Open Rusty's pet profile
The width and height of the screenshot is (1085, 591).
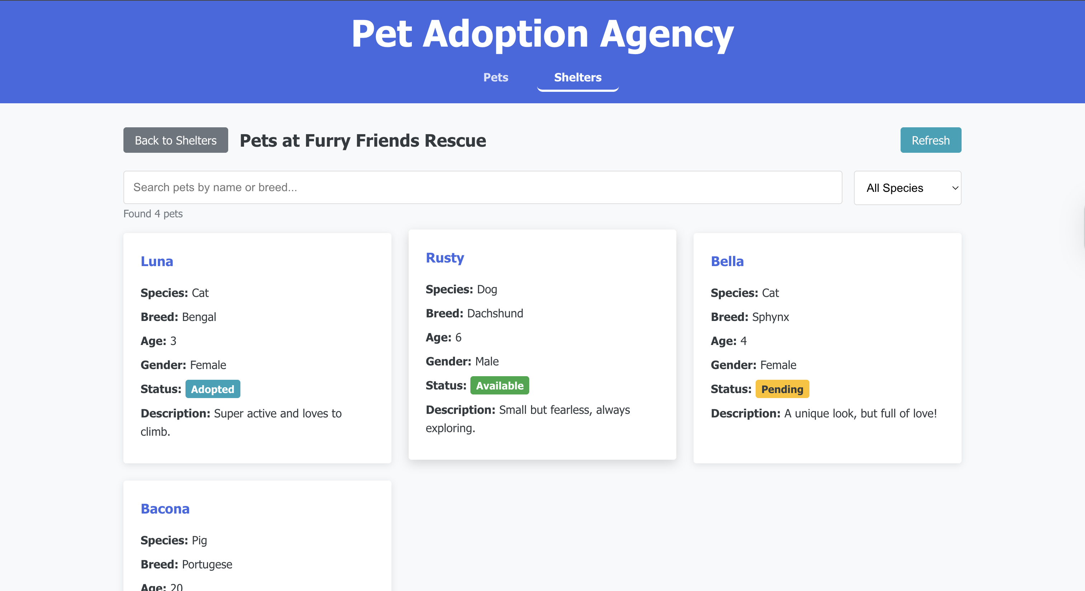[x=445, y=257]
